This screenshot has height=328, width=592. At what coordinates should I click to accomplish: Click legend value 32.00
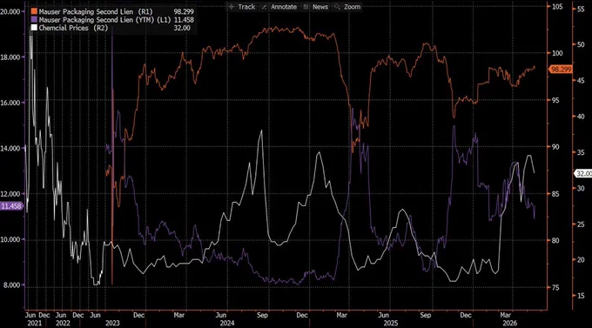[182, 28]
